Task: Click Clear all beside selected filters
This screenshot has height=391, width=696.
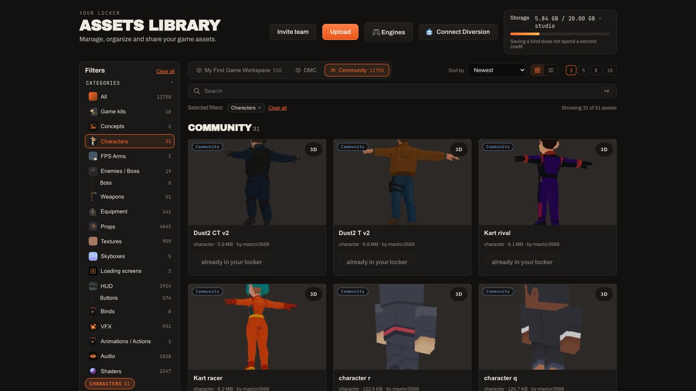Action: [278, 108]
